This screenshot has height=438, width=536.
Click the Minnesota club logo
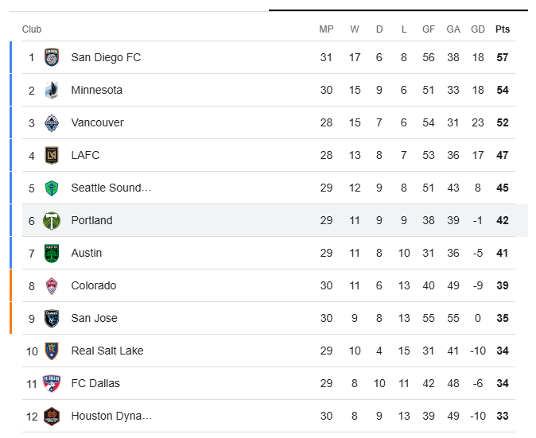(52, 90)
